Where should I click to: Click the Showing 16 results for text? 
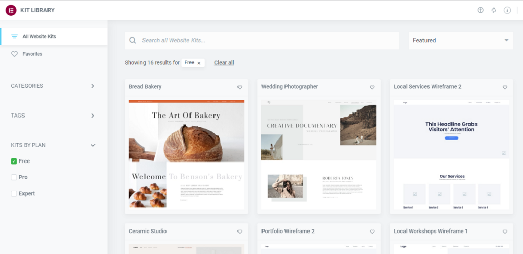point(152,63)
